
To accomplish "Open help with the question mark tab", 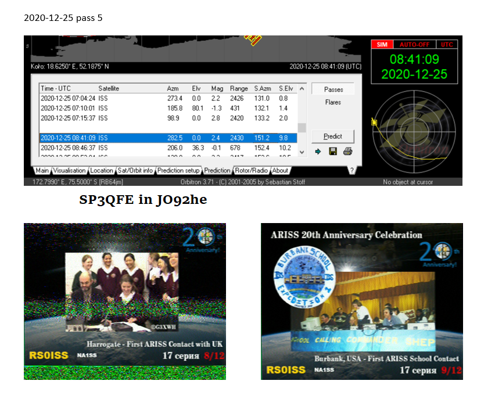I will (352, 171).
